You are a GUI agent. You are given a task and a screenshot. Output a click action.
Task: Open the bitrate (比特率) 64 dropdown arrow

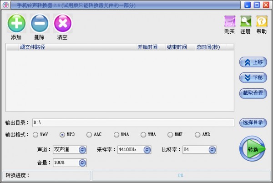[x=212, y=150]
